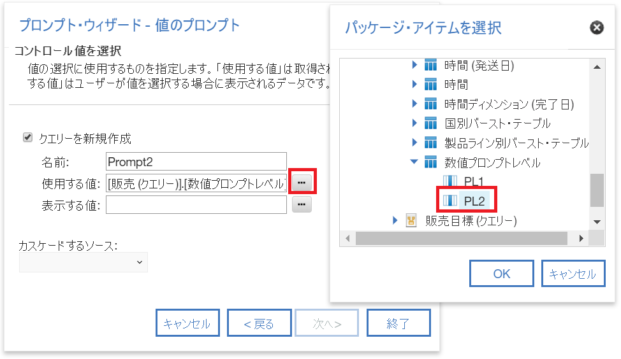This screenshot has height=359, width=621.
Task: Open item picker for 使用する値
Action: pyautogui.click(x=302, y=182)
